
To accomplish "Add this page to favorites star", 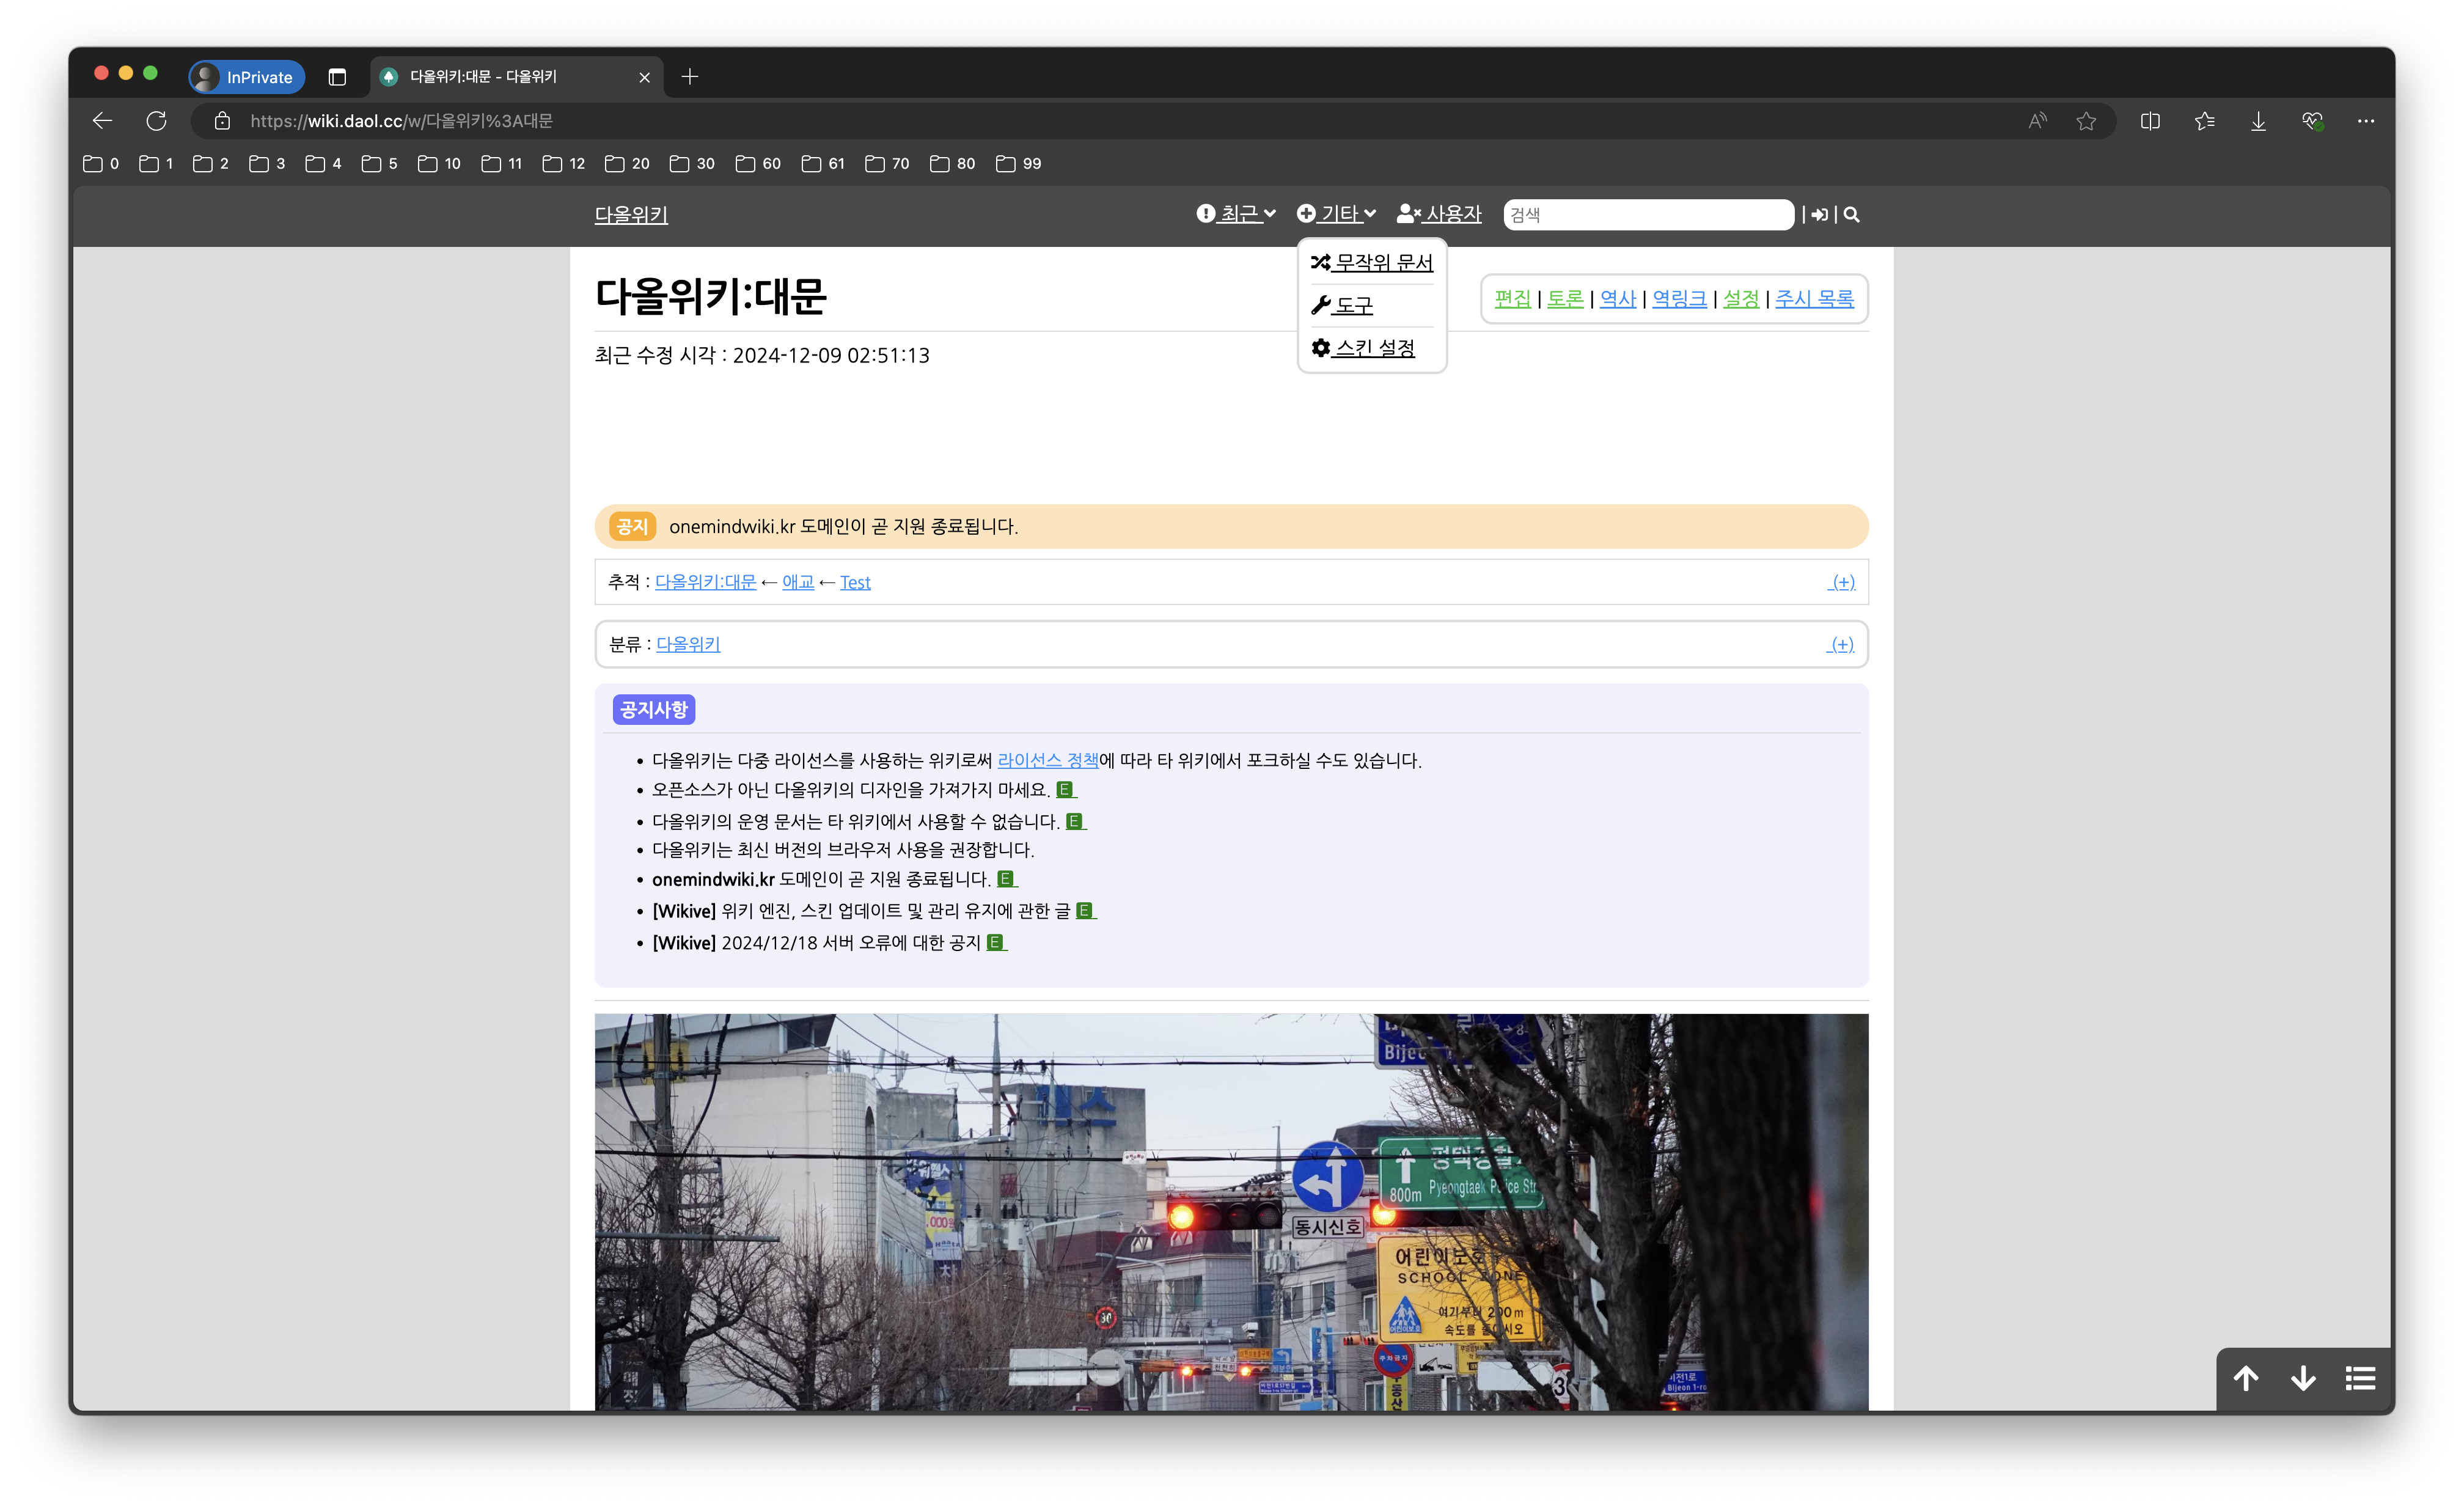I will (2086, 121).
